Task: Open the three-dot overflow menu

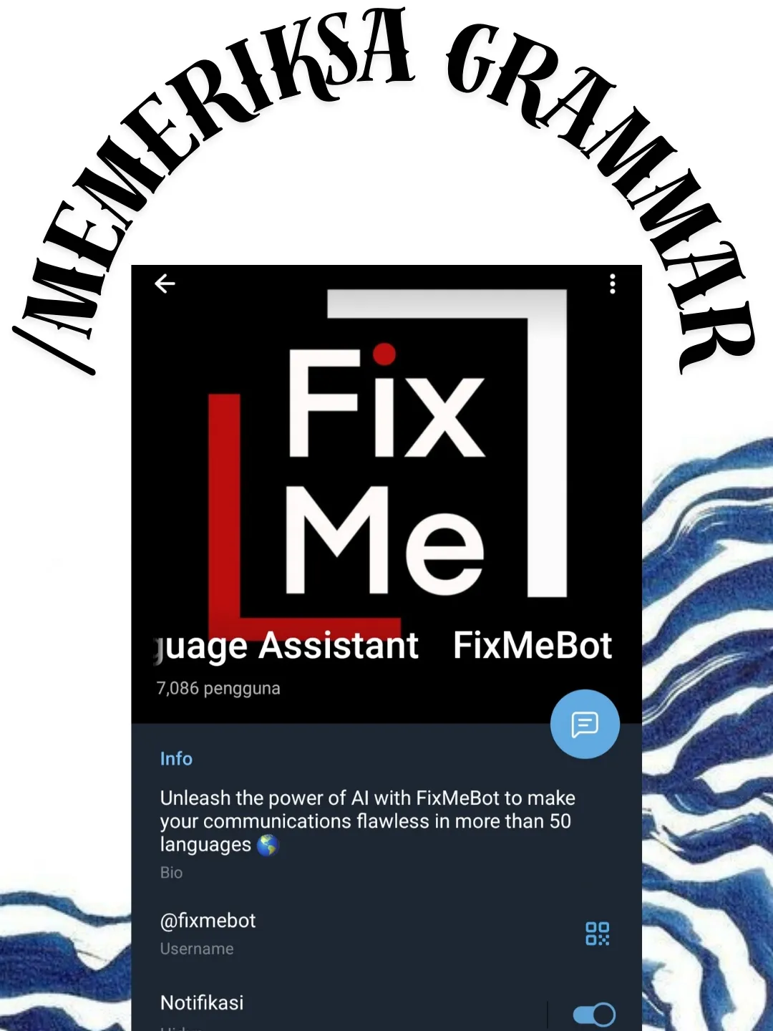Action: tap(612, 284)
